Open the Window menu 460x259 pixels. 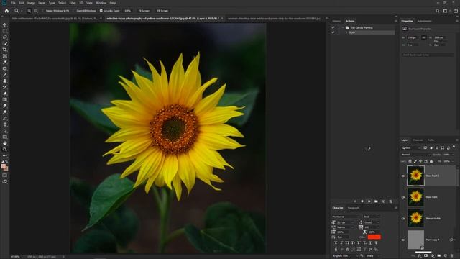101,3
